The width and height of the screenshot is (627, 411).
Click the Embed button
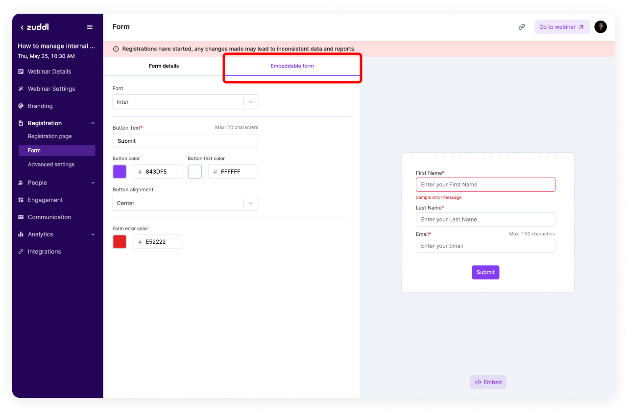[488, 382]
